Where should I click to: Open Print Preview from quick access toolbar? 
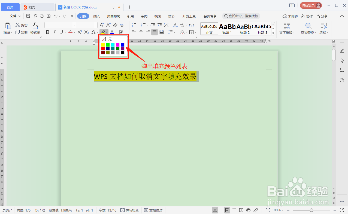pyautogui.click(x=49, y=16)
